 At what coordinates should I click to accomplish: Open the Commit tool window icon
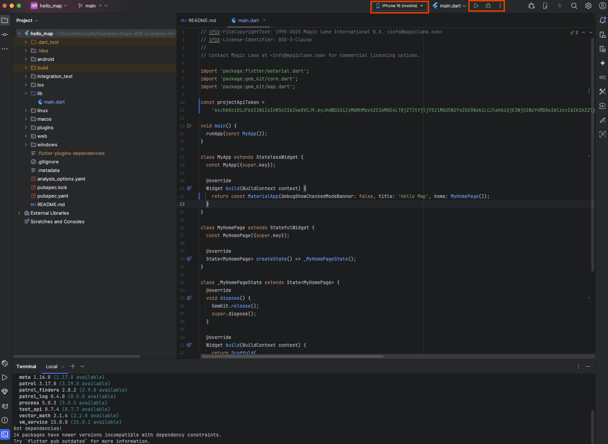5,35
